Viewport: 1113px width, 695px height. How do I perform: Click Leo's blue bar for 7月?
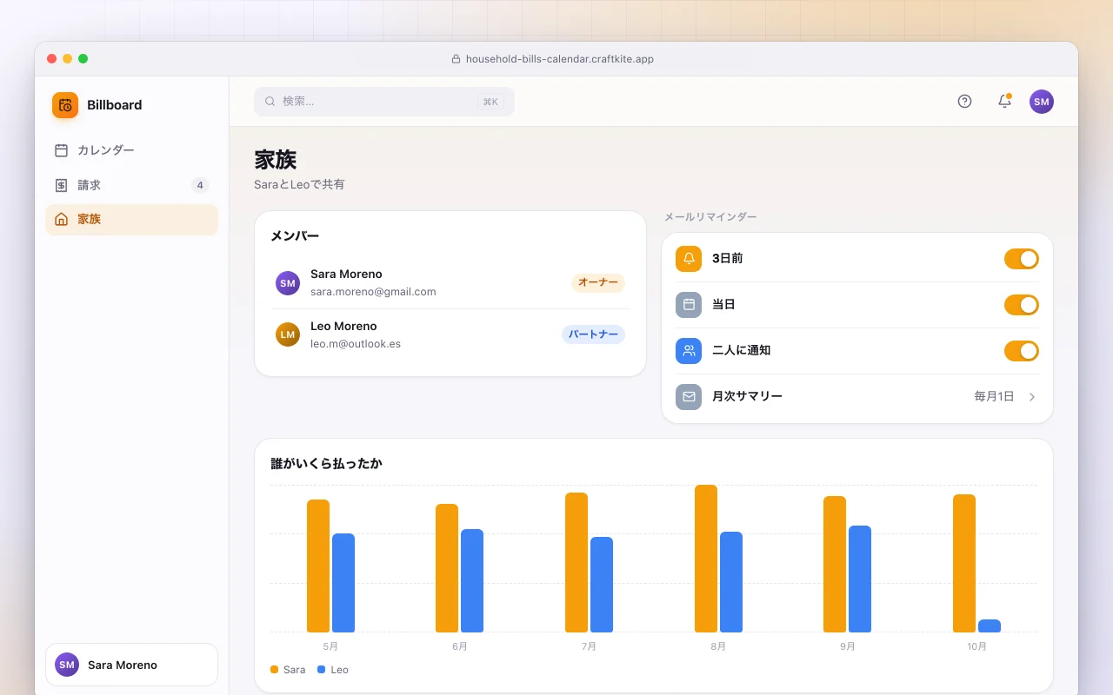tap(602, 585)
